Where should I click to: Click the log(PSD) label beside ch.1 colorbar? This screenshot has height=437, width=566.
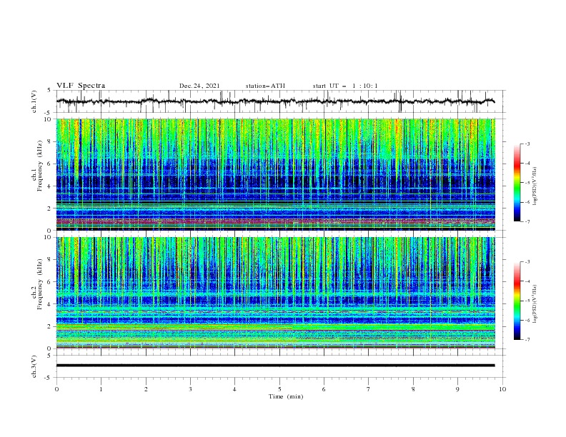(x=536, y=186)
